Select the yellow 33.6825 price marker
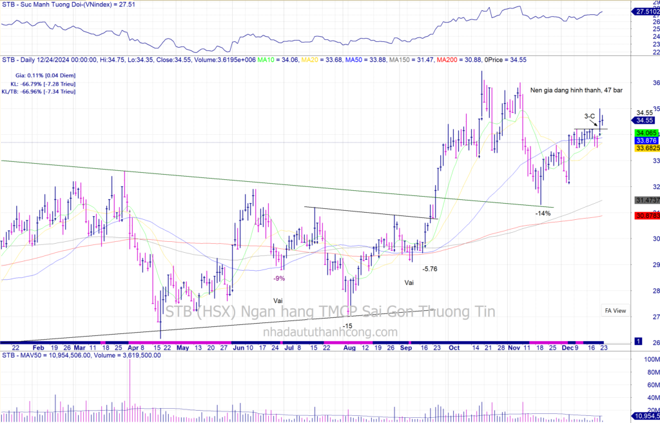660x423 pixels. pos(646,148)
